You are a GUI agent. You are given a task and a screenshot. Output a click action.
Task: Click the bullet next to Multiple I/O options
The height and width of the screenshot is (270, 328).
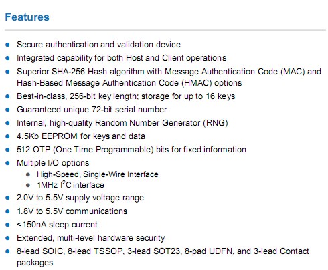(7, 163)
